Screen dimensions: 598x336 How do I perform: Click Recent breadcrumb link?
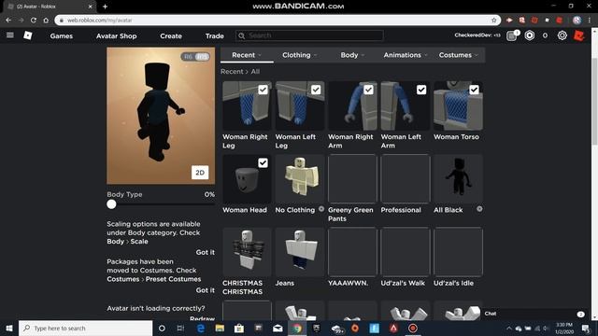pyautogui.click(x=232, y=71)
